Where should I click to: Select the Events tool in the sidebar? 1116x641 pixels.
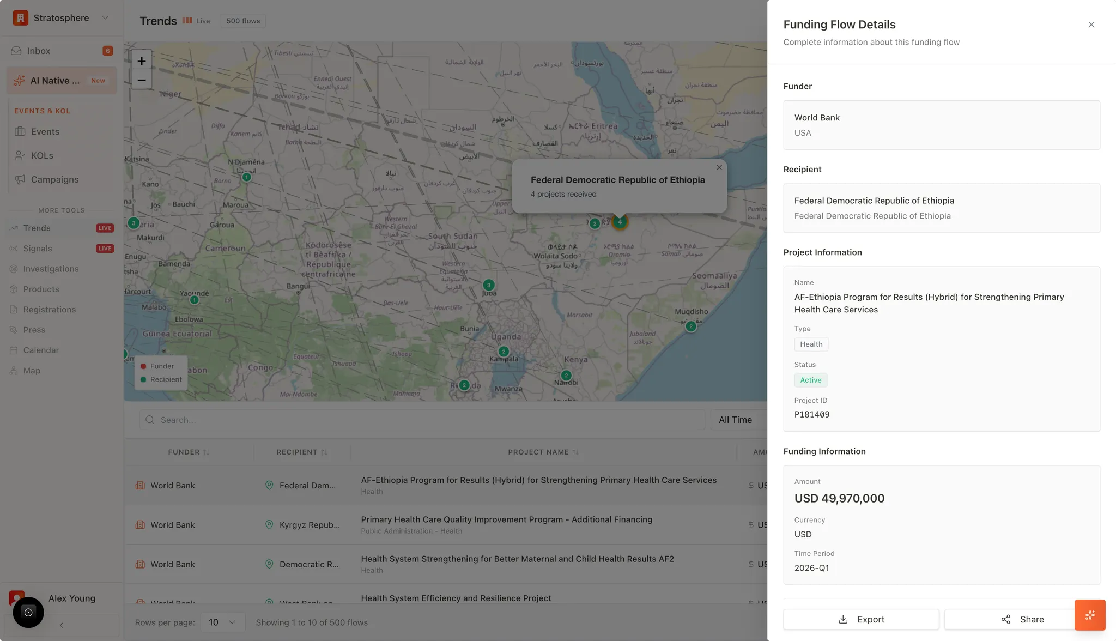click(x=45, y=131)
